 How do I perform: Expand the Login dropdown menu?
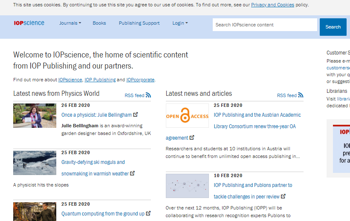pyautogui.click(x=180, y=23)
